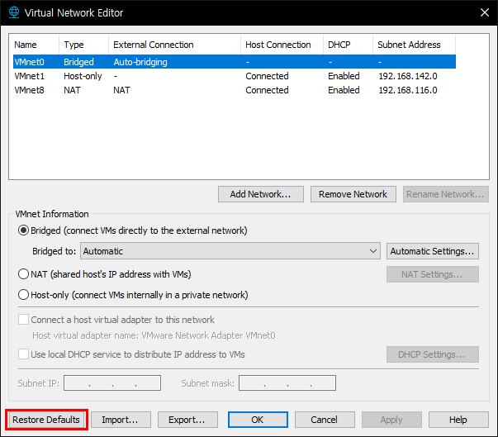Toggle Connect a host virtual adapter checkbox
Image resolution: width=498 pixels, height=437 pixels.
tap(23, 320)
